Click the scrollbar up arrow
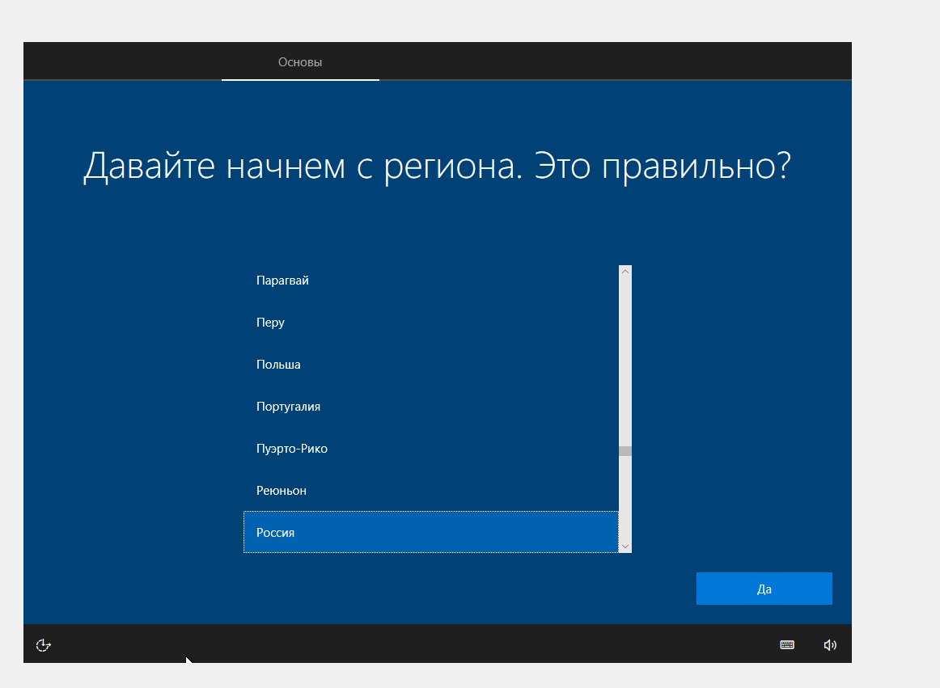 pyautogui.click(x=625, y=272)
